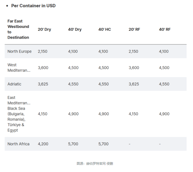The width and height of the screenshot is (193, 172).
Task: Select East Mediterranean 20' RF value 4,150
Action: point(133,114)
